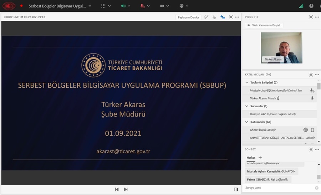Select Mustafa Ünal-Eğitim Hizmetleri Dairesi attendee
Image resolution: width=321 pixels, height=195 pixels.
279,90
